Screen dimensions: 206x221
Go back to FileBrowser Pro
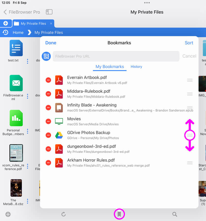point(22,12)
